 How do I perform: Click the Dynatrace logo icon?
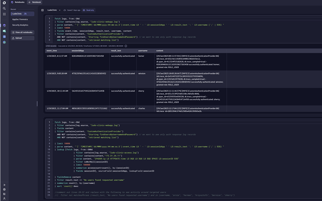[4, 2]
